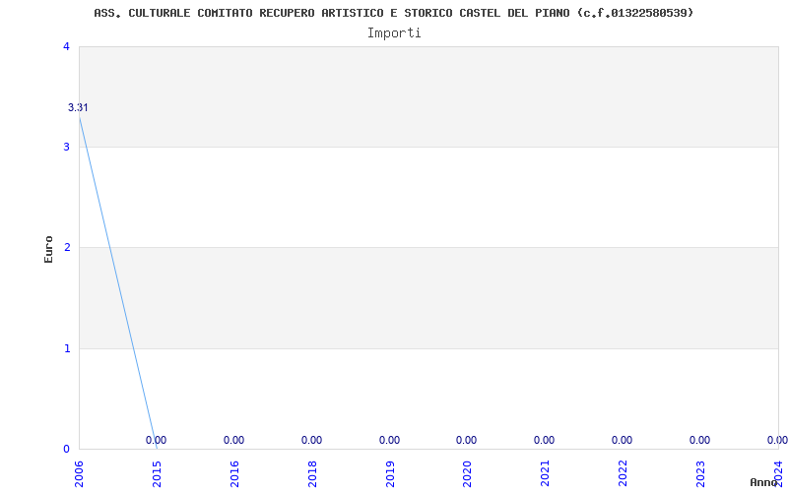The image size is (788, 492).
Task: Click y-axis tick value 3
Action: click(x=66, y=147)
